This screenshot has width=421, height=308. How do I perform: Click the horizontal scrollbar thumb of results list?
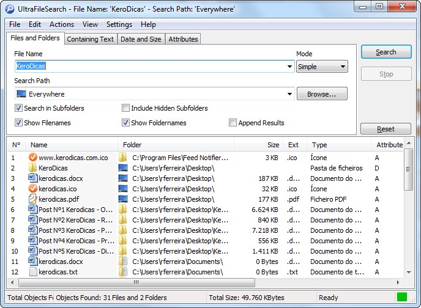click(x=136, y=282)
